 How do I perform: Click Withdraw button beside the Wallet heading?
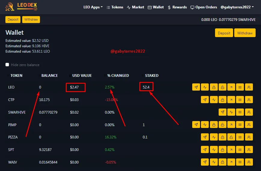coord(245,33)
